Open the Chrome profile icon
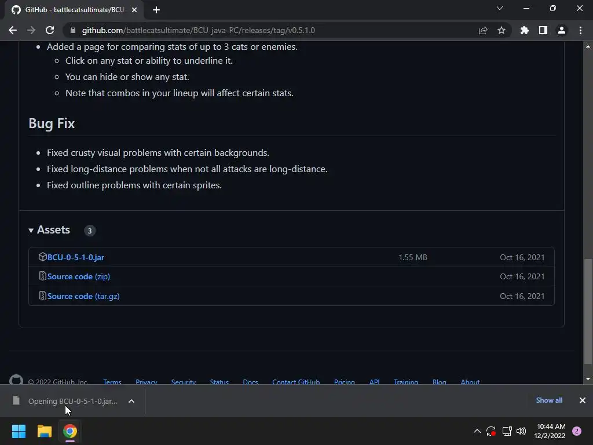 click(x=562, y=30)
